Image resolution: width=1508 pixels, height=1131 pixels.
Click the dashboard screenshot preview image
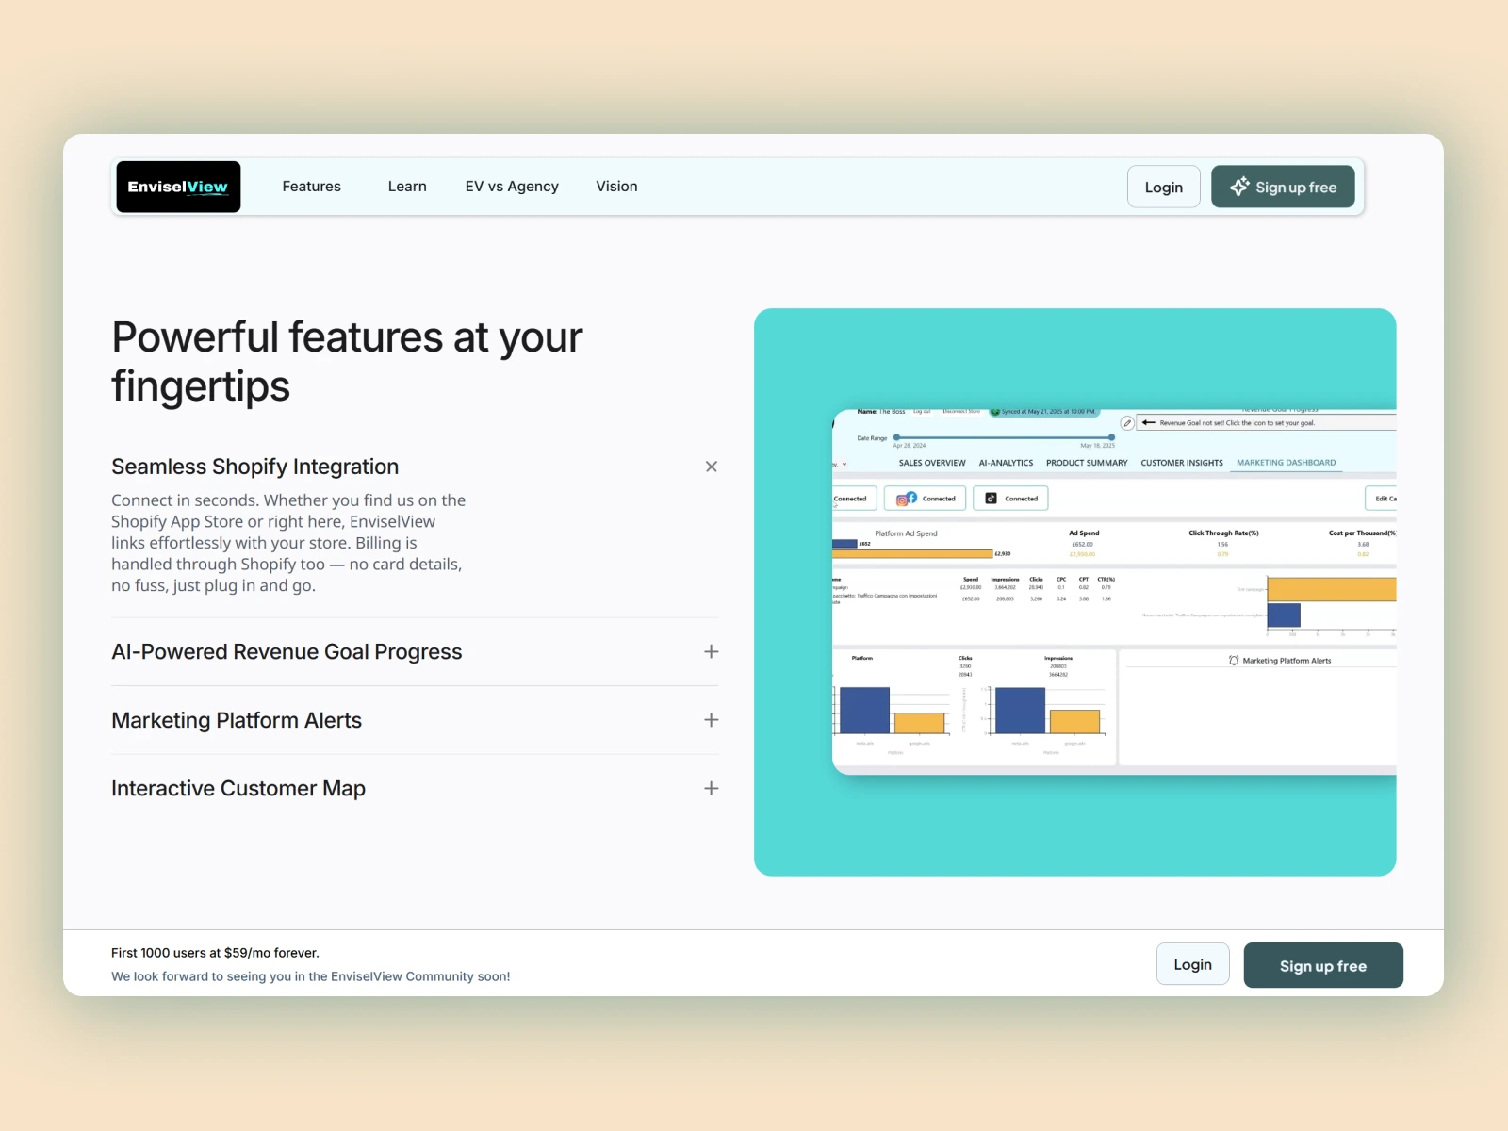1114,592
